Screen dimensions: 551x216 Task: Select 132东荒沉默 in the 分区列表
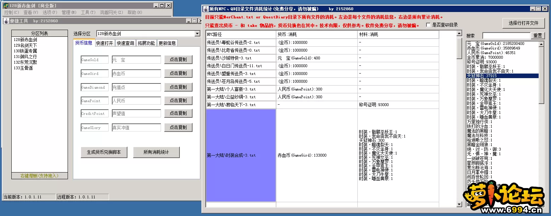[x=25, y=63]
